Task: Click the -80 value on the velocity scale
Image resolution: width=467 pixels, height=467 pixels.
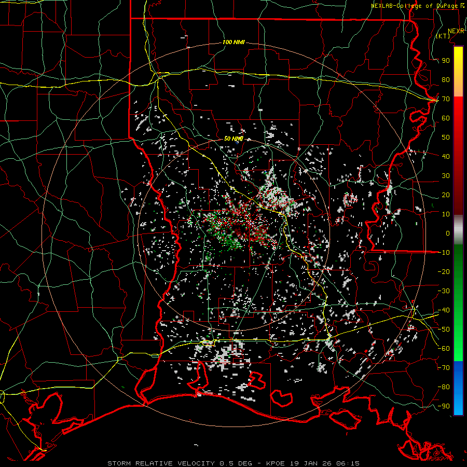Action: coord(444,387)
